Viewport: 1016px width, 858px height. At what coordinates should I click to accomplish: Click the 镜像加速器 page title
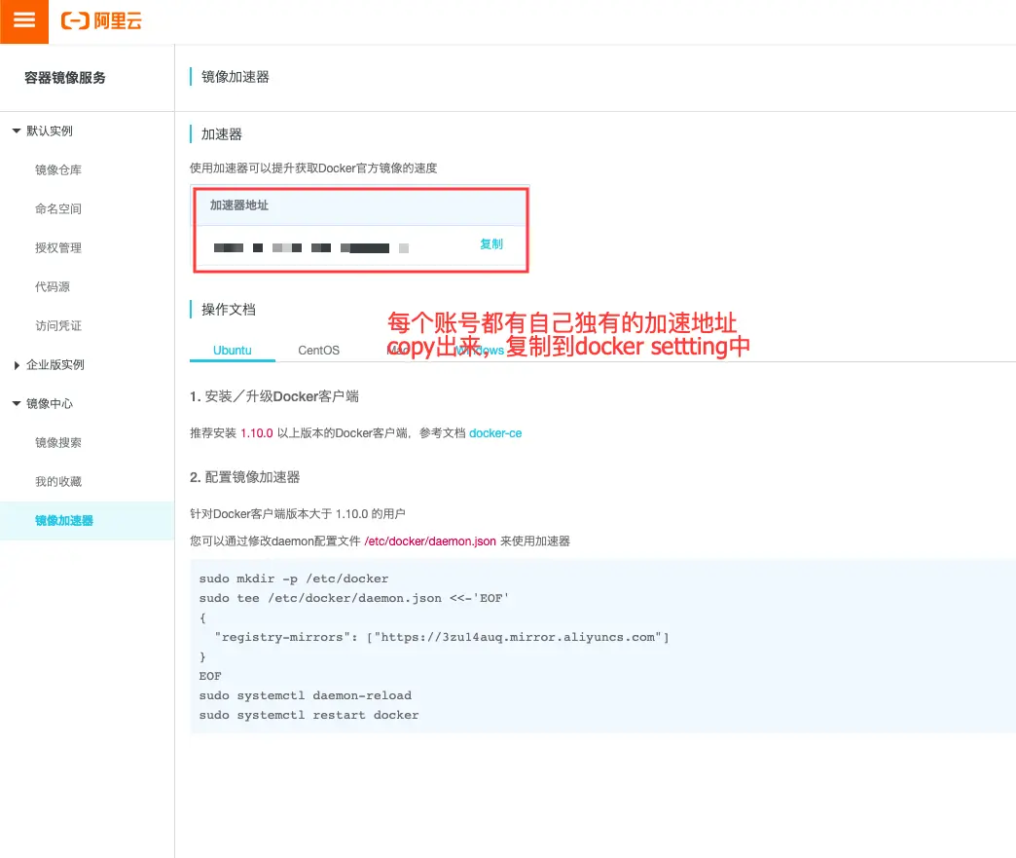[x=236, y=77]
